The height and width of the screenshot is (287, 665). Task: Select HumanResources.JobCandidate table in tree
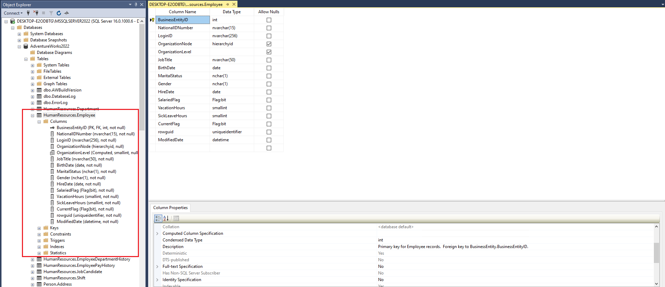72,272
